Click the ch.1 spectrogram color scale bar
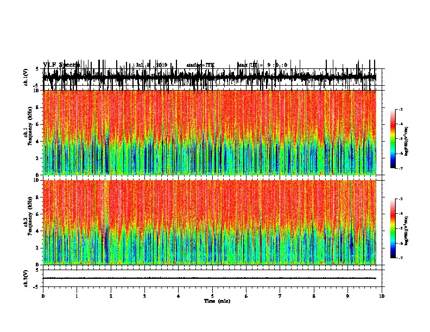The image size is (430, 332). [393, 138]
